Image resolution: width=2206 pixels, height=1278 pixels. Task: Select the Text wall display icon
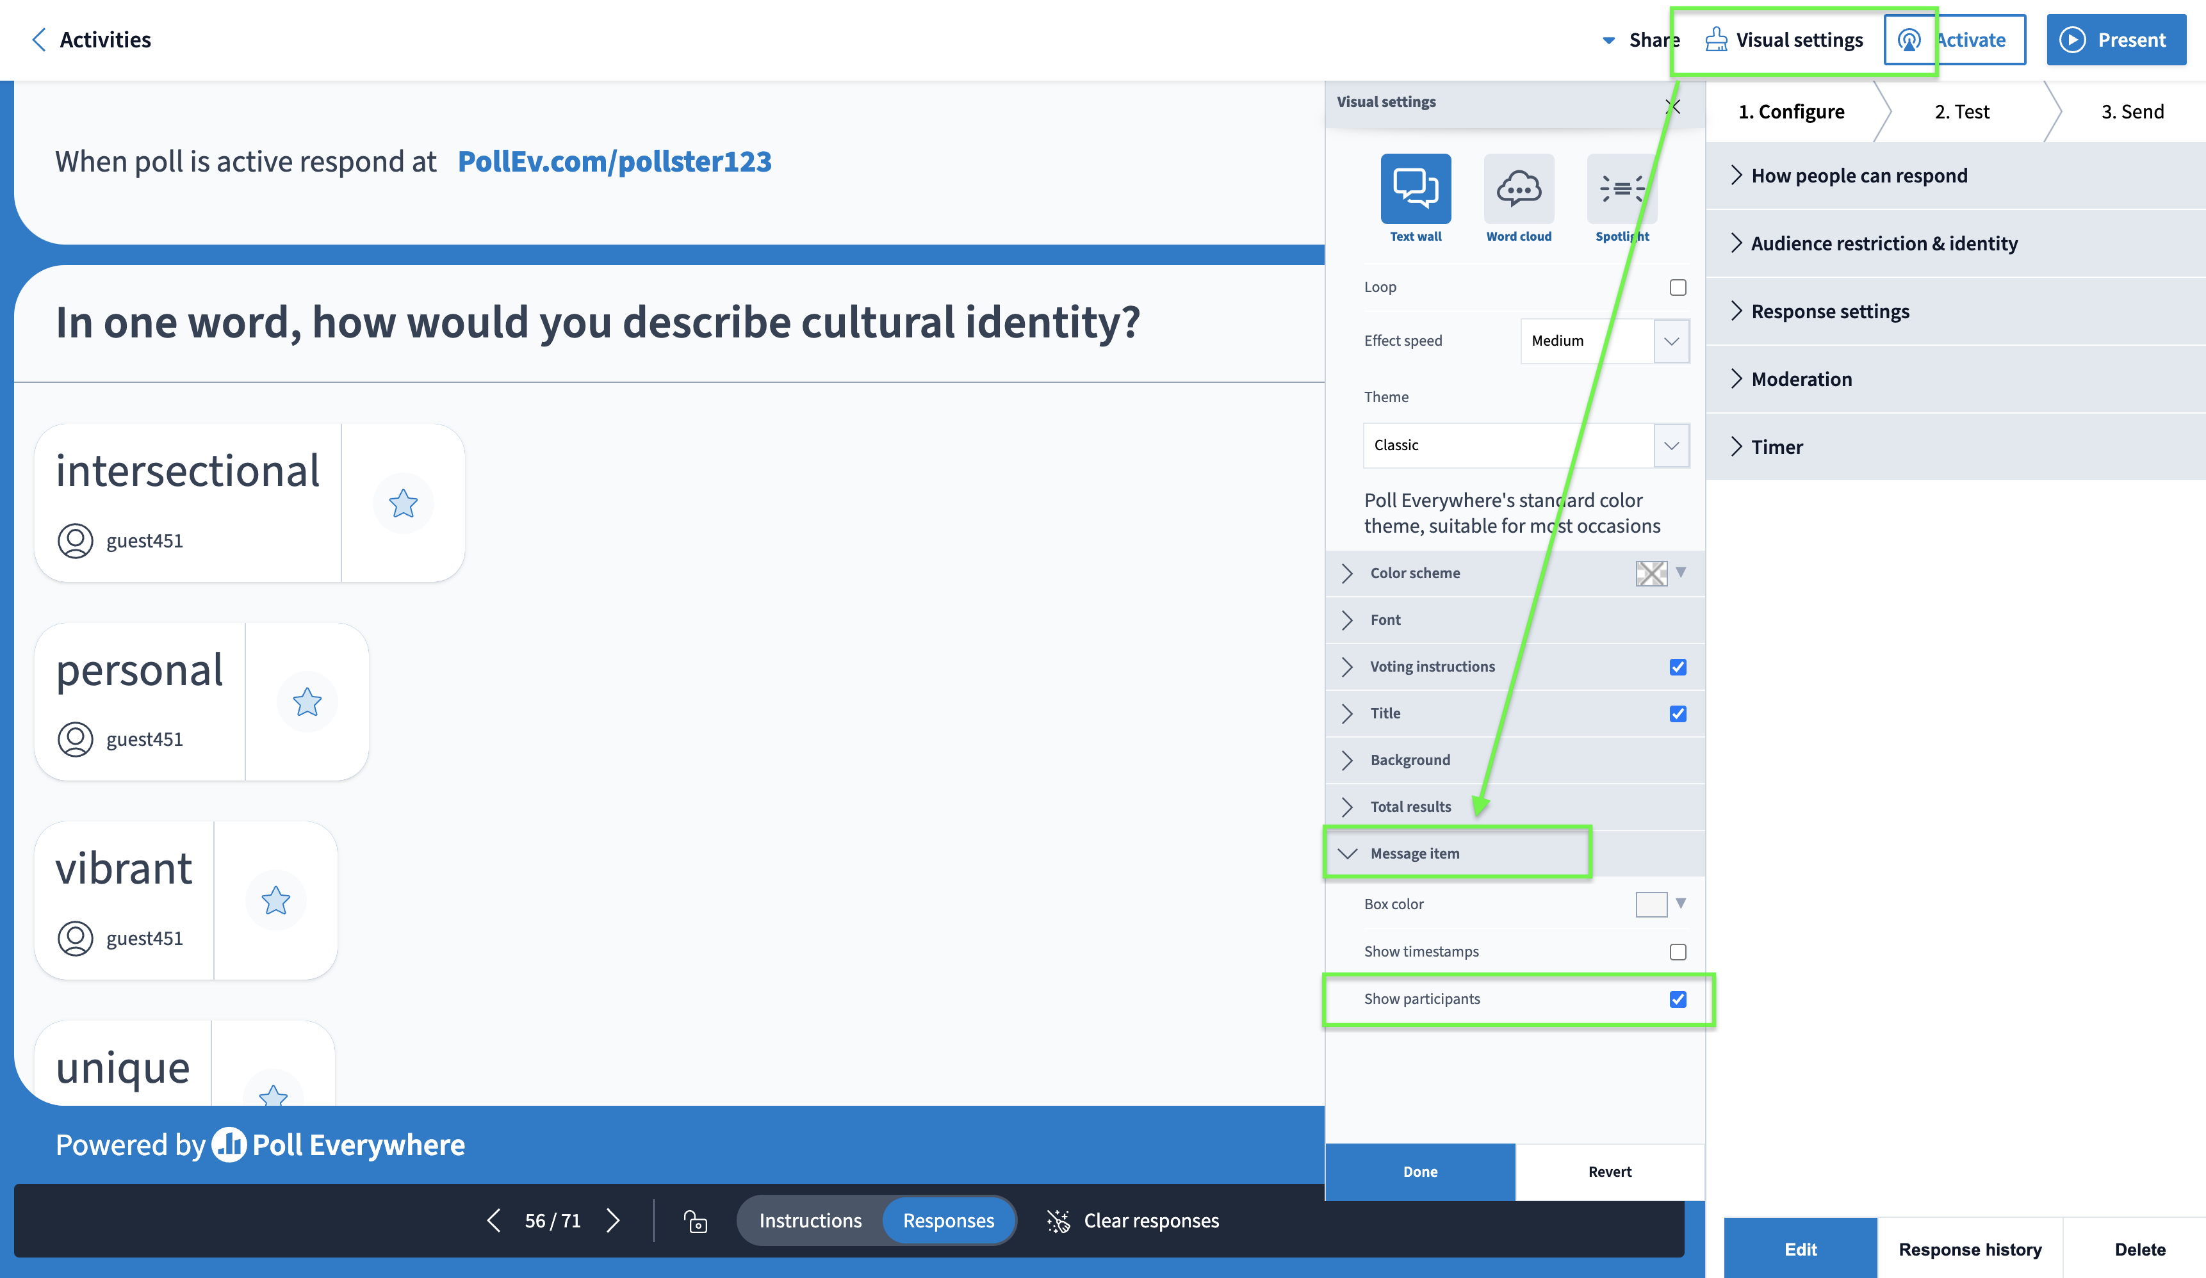click(1415, 189)
